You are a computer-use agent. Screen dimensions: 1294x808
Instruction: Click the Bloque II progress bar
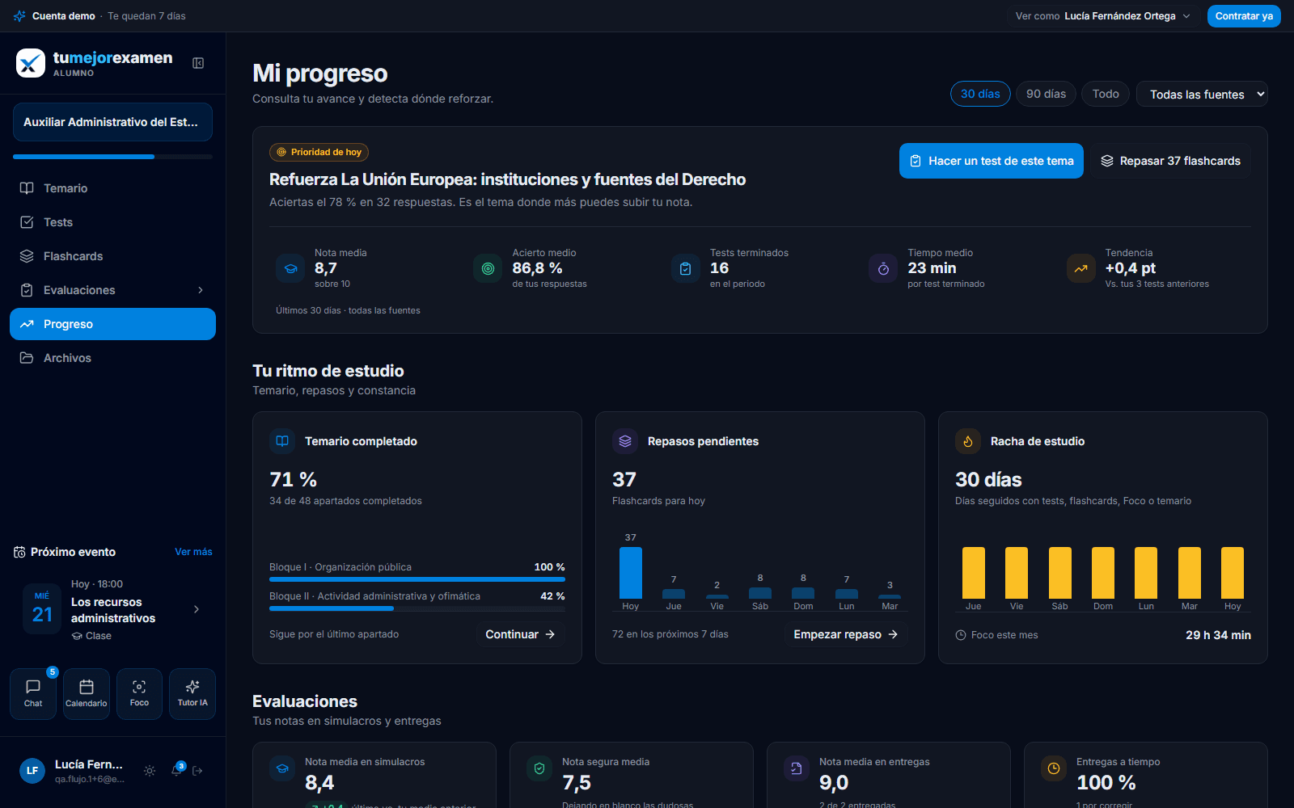417,608
